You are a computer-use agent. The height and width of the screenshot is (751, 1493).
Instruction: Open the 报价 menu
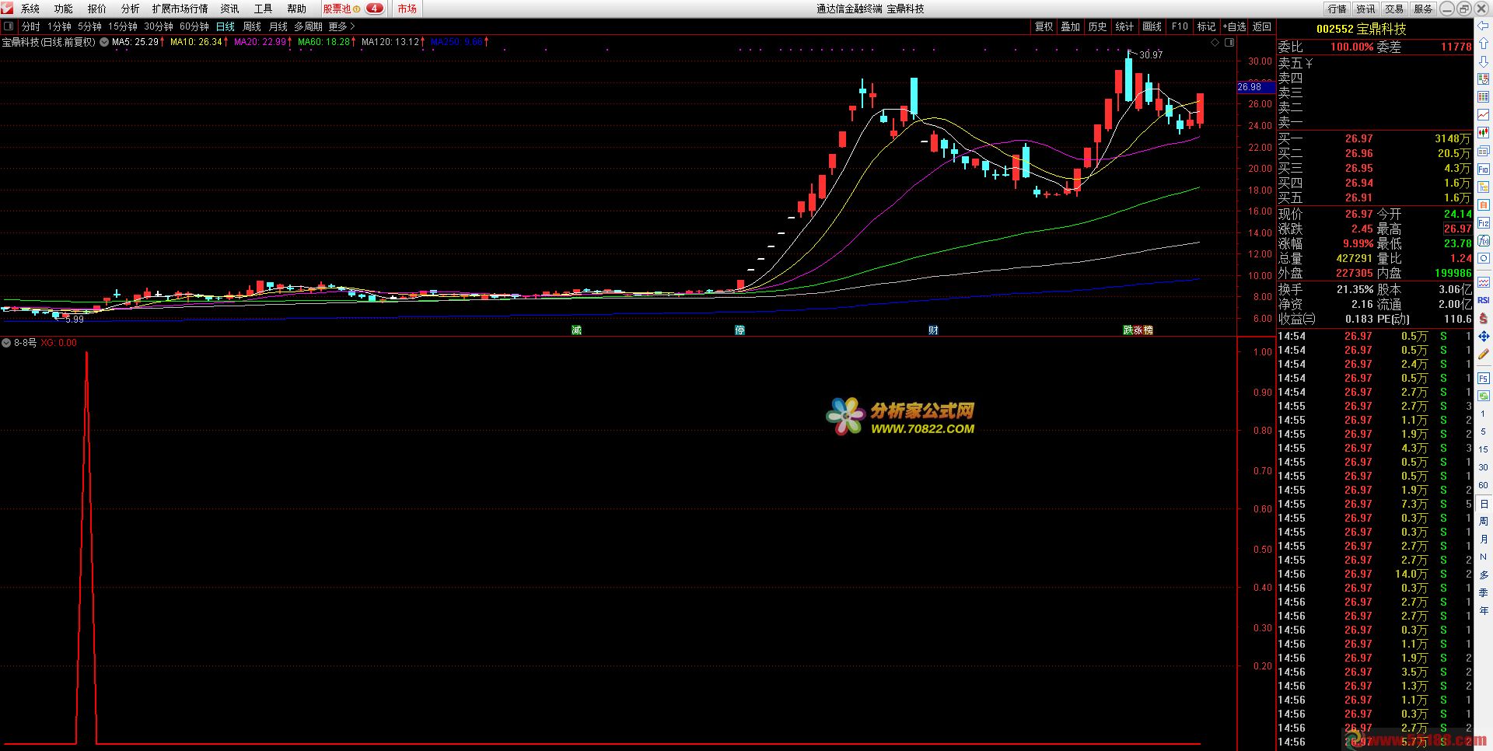[97, 9]
